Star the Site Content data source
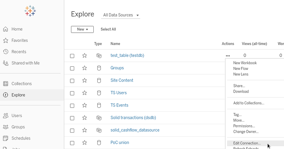The height and width of the screenshot is (149, 284). [84, 81]
